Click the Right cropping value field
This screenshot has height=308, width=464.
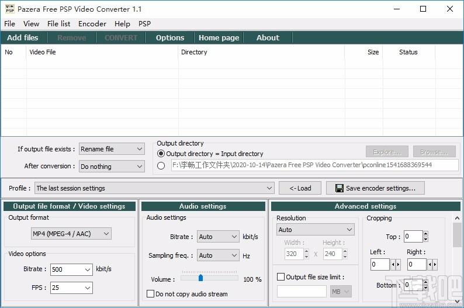point(417,264)
